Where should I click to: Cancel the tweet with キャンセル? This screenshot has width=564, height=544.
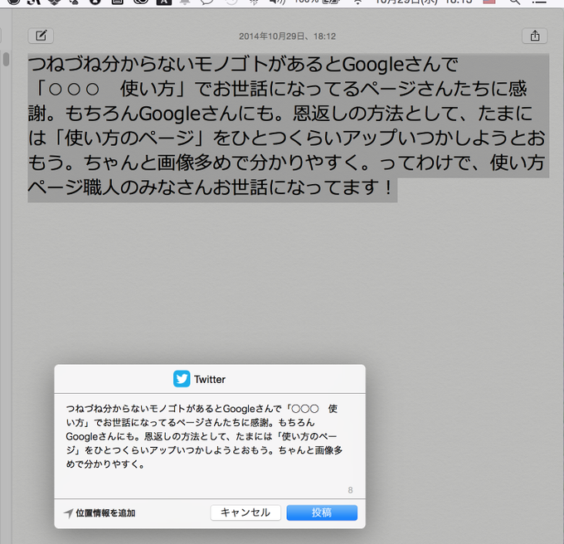coord(246,512)
